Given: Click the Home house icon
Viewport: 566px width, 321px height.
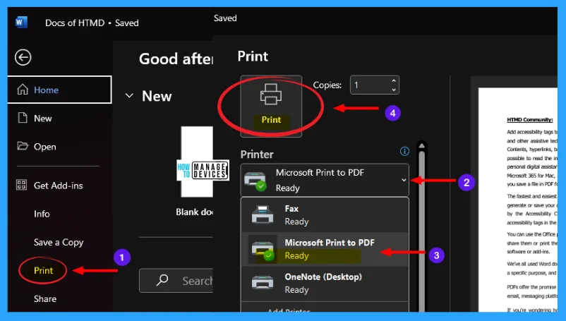Looking at the screenshot, I should 23,89.
